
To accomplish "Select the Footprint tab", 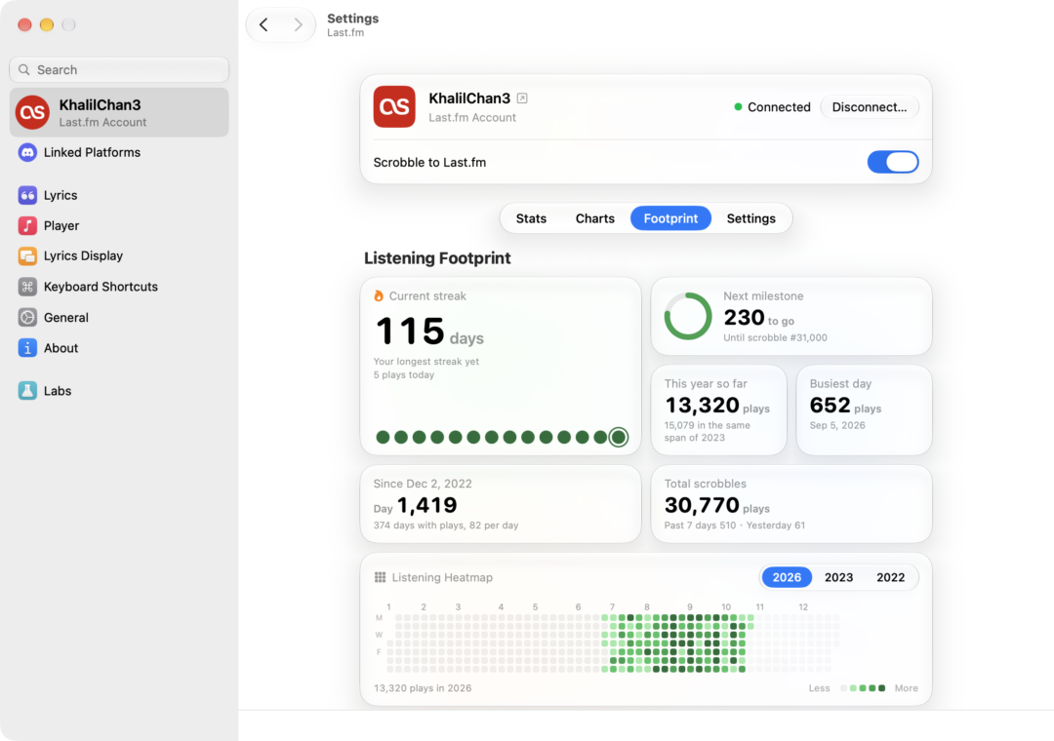I will click(670, 218).
